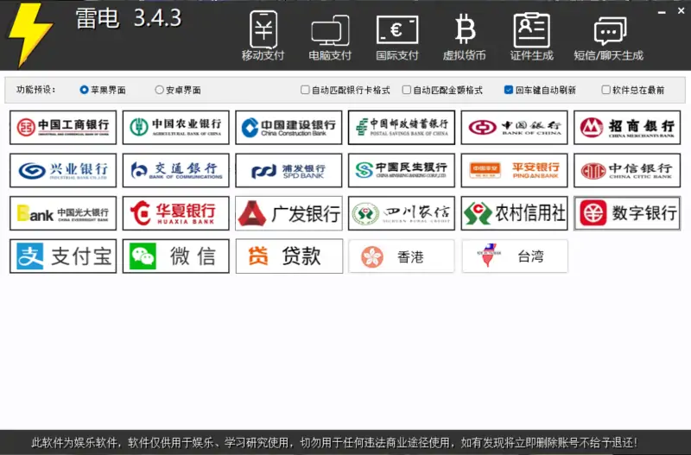Select the 招商银行 bank logo button
Image resolution: width=691 pixels, height=455 pixels.
(627, 128)
